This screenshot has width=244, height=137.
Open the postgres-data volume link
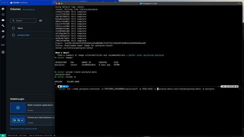23,35
